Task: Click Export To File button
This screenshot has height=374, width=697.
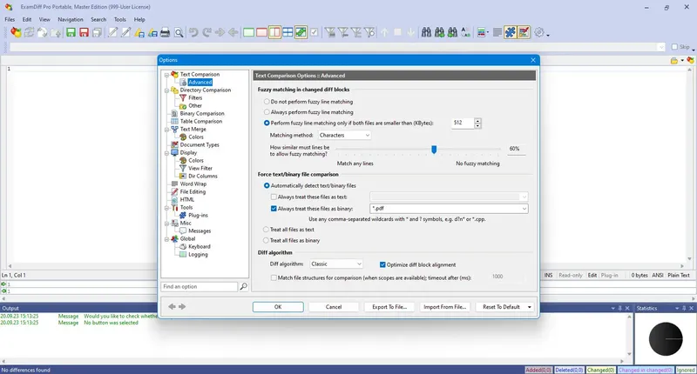Action: click(389, 307)
